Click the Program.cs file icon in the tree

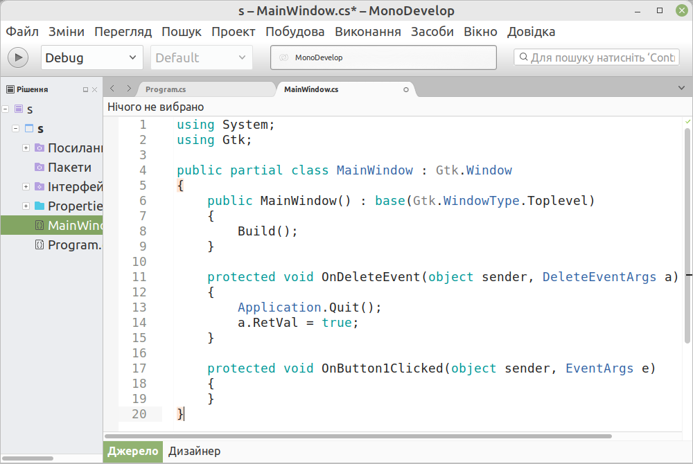pyautogui.click(x=40, y=244)
